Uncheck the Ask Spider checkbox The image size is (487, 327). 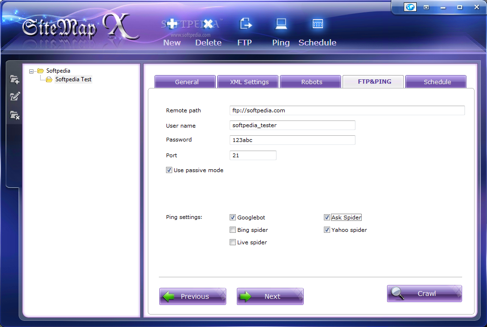tap(327, 218)
